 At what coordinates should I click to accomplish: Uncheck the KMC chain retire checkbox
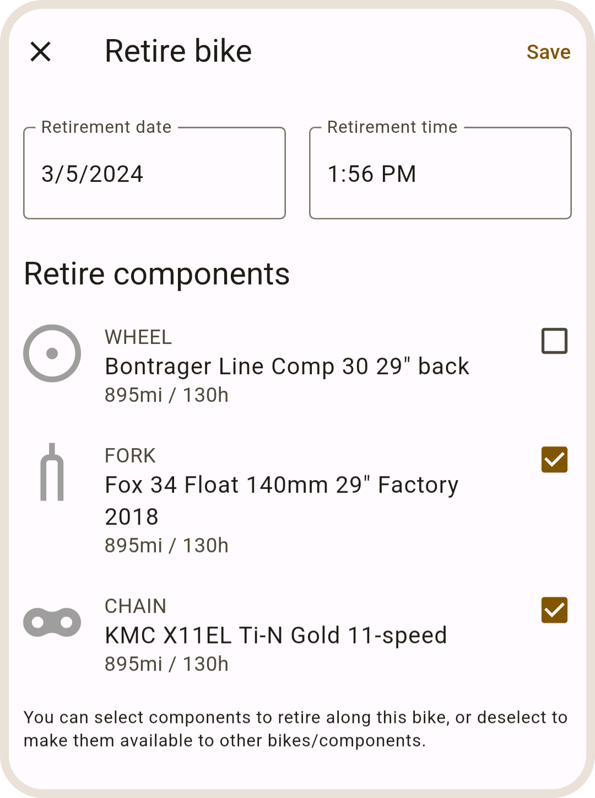coord(554,610)
